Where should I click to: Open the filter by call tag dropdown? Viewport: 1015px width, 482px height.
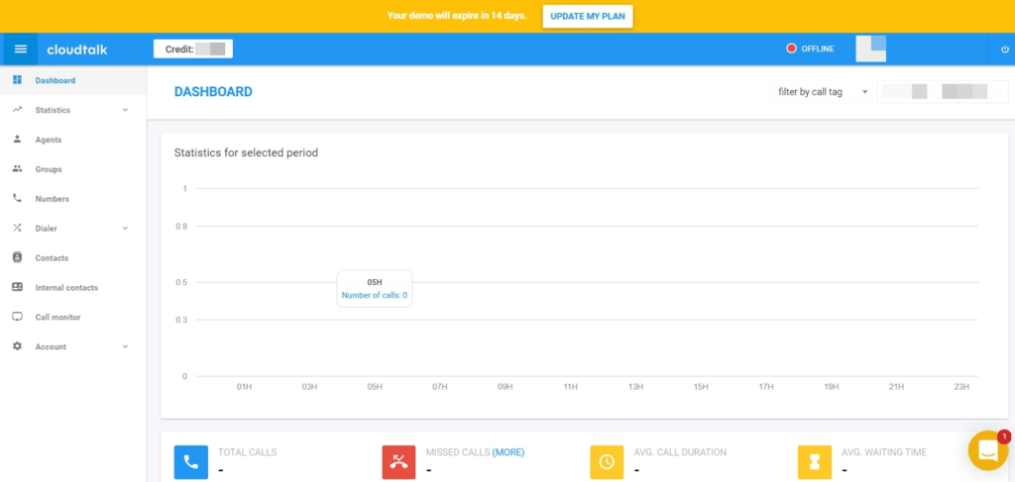click(822, 92)
